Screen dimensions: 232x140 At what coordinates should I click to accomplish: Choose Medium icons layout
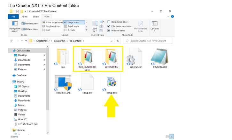(x=51, y=26)
